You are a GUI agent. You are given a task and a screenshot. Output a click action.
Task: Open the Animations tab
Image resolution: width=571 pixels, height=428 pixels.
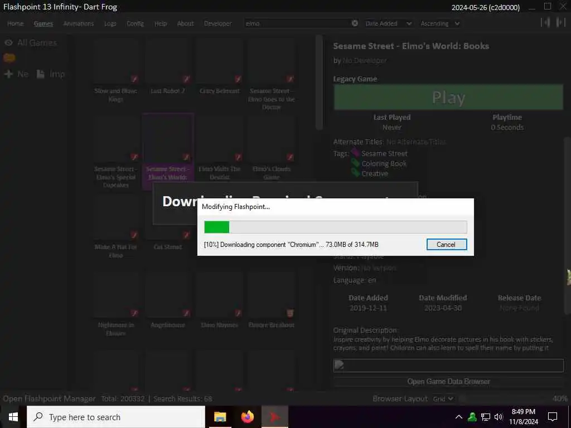click(x=78, y=23)
